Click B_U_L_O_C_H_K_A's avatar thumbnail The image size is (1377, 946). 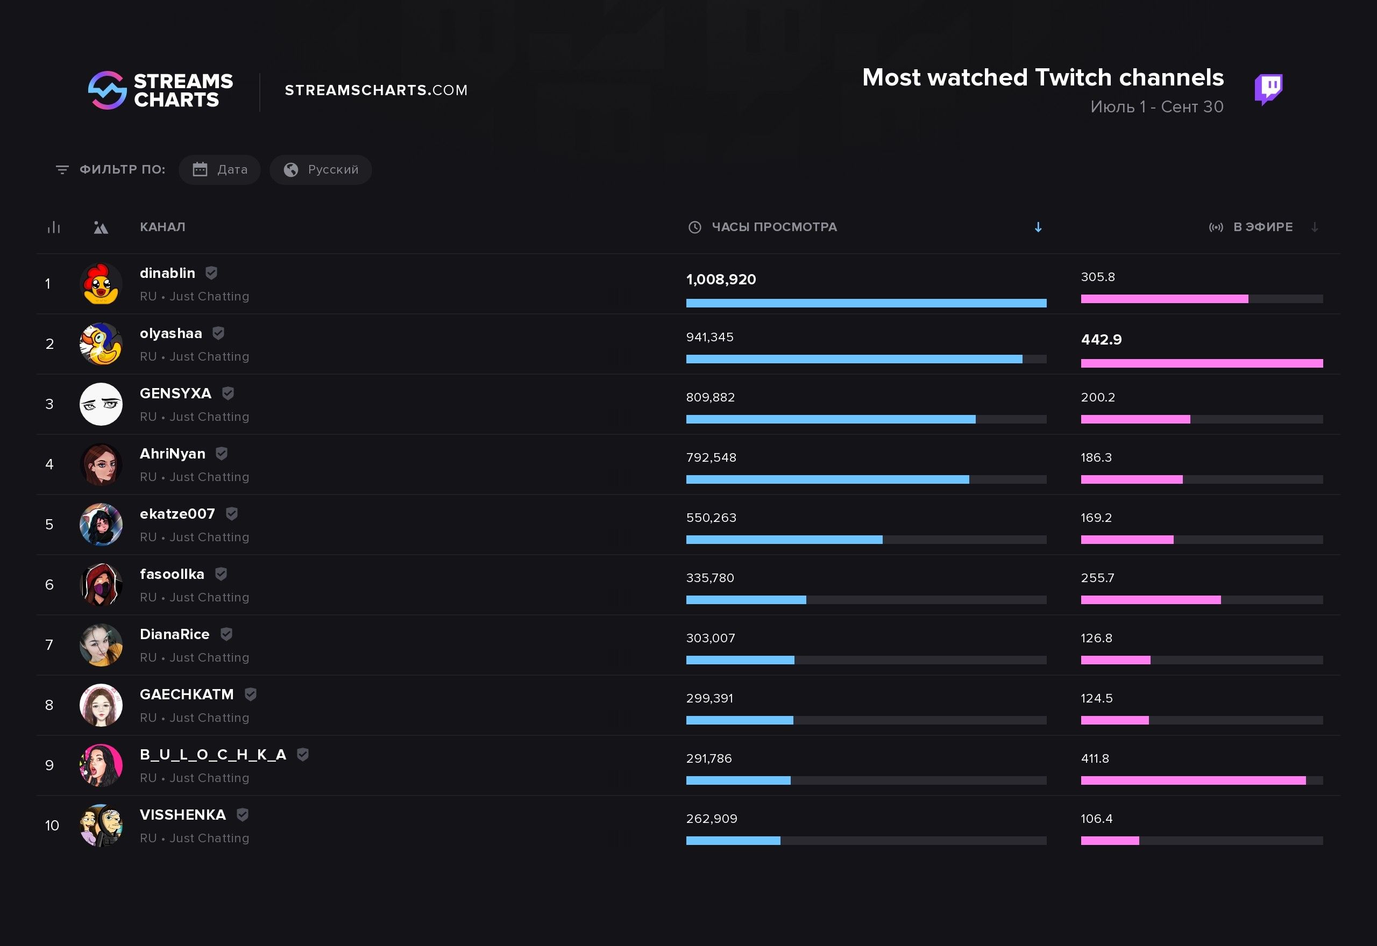tap(101, 765)
